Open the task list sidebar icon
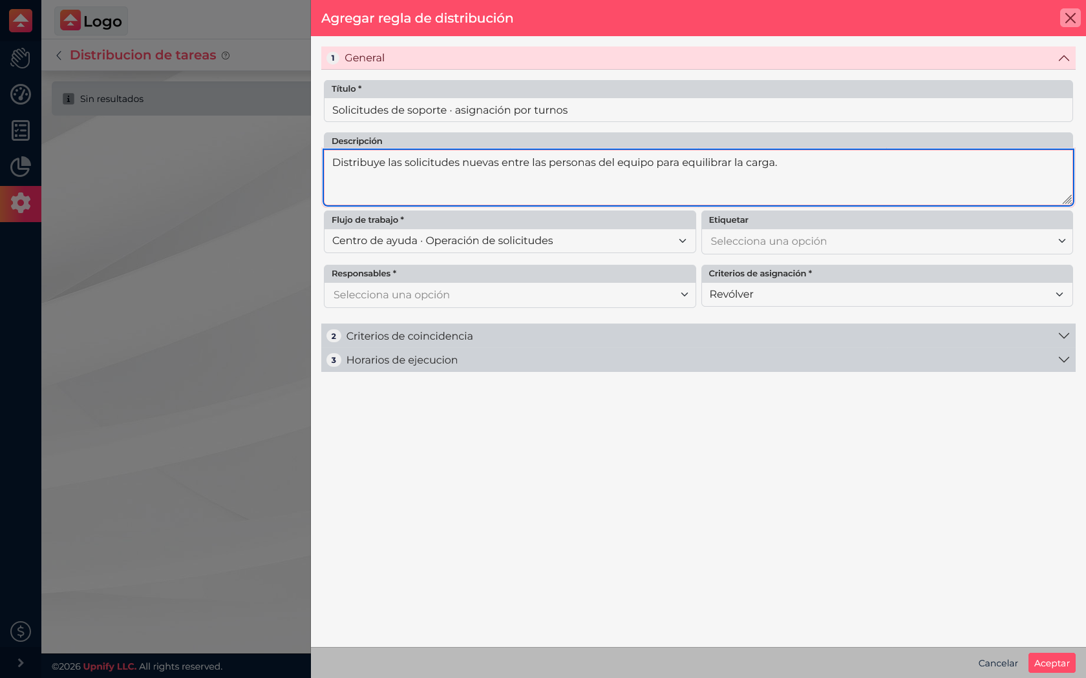 click(21, 130)
